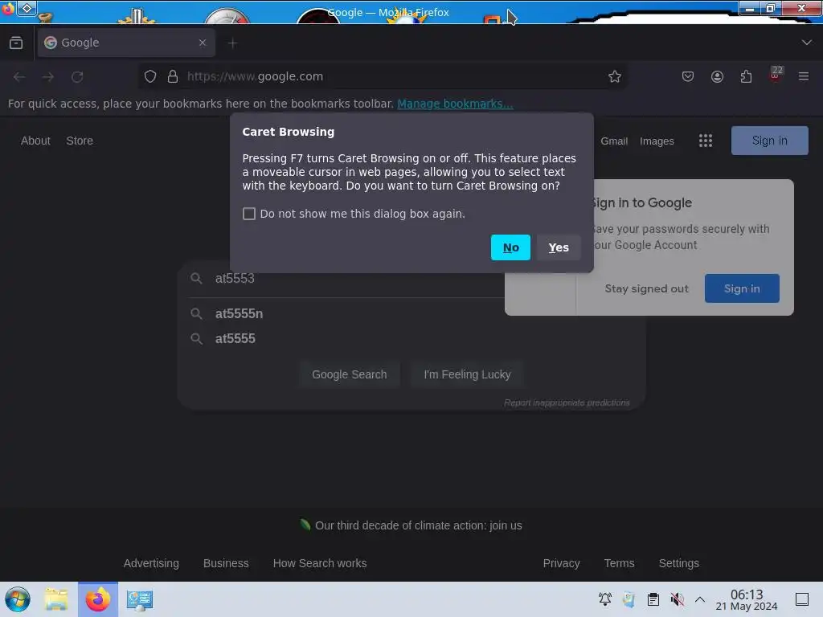This screenshot has height=617, width=823.
Task: Bookmark this page with star icon
Action: 615,76
